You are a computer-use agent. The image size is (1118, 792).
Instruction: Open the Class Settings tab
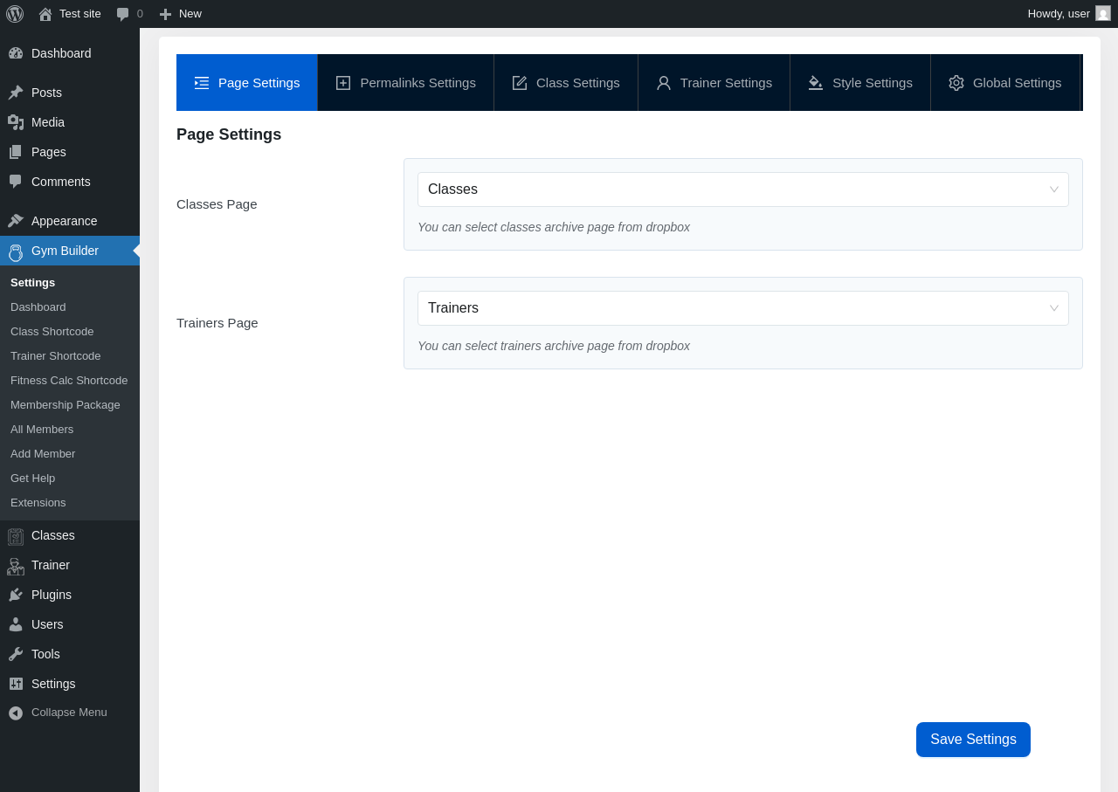(x=566, y=83)
